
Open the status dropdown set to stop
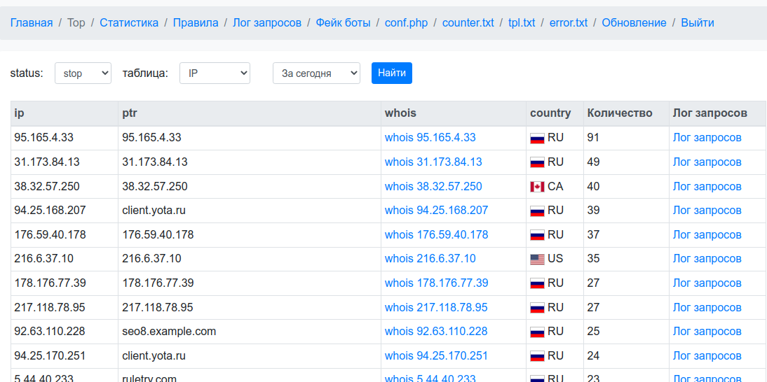(x=83, y=73)
